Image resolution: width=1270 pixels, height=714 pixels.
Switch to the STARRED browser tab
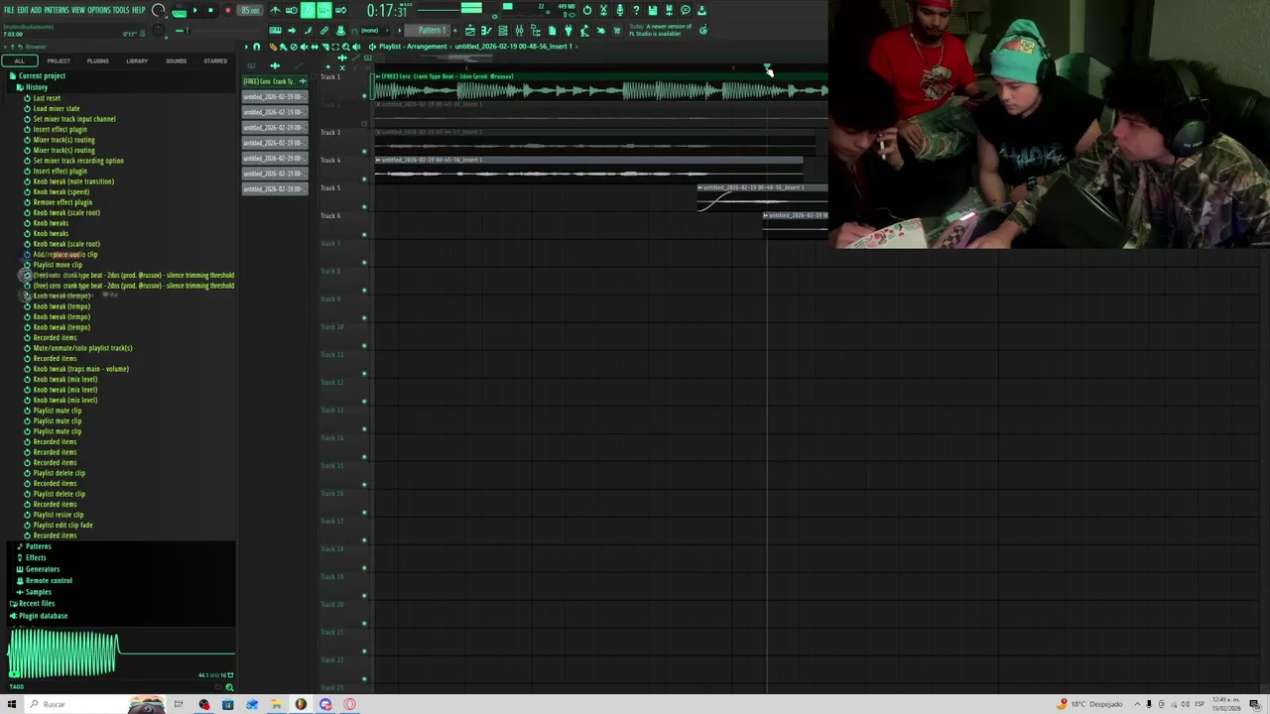click(x=215, y=60)
